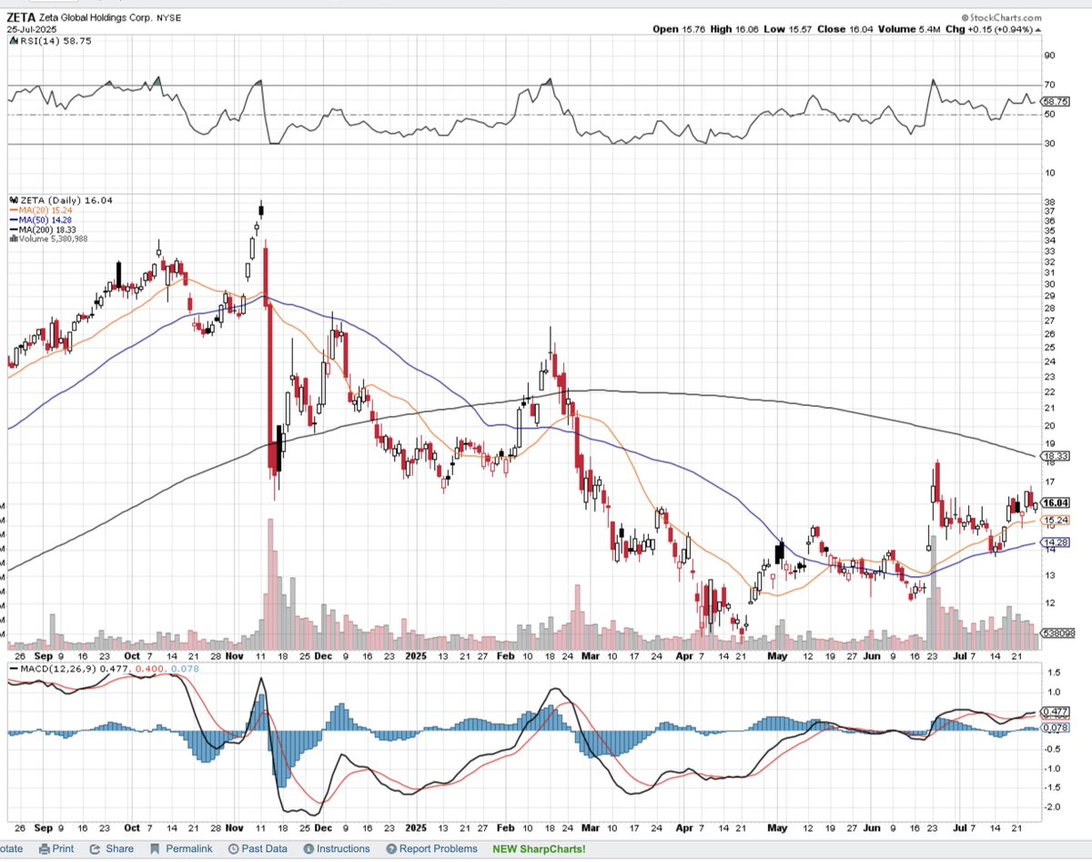Click the 0.477 MACD tag on right axis

1054,712
